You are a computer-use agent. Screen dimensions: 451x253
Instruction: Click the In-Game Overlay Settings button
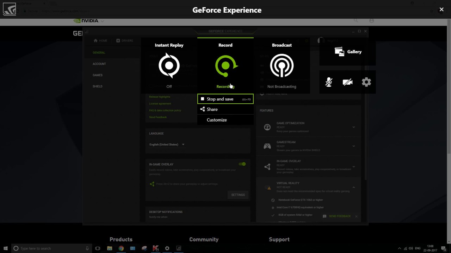coord(238,195)
